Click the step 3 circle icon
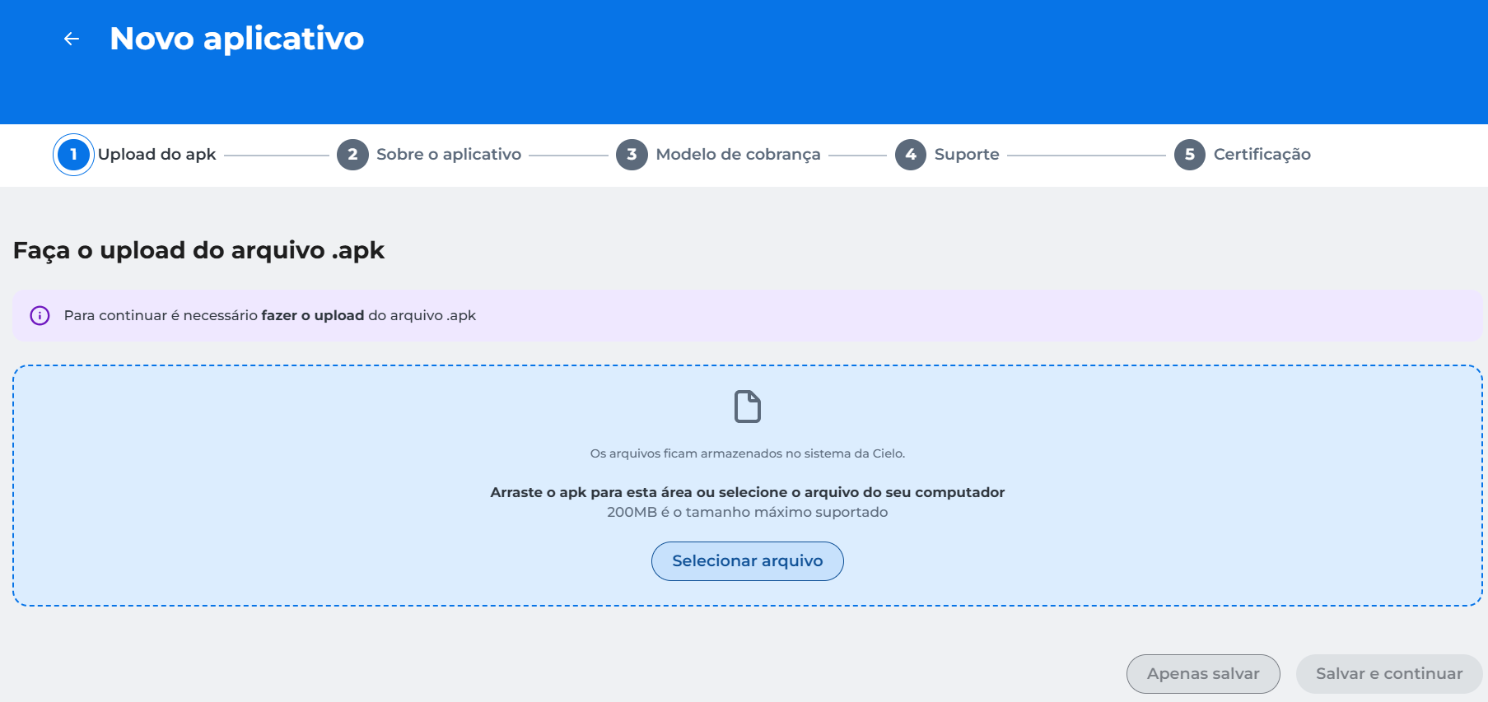The height and width of the screenshot is (702, 1488). click(632, 155)
